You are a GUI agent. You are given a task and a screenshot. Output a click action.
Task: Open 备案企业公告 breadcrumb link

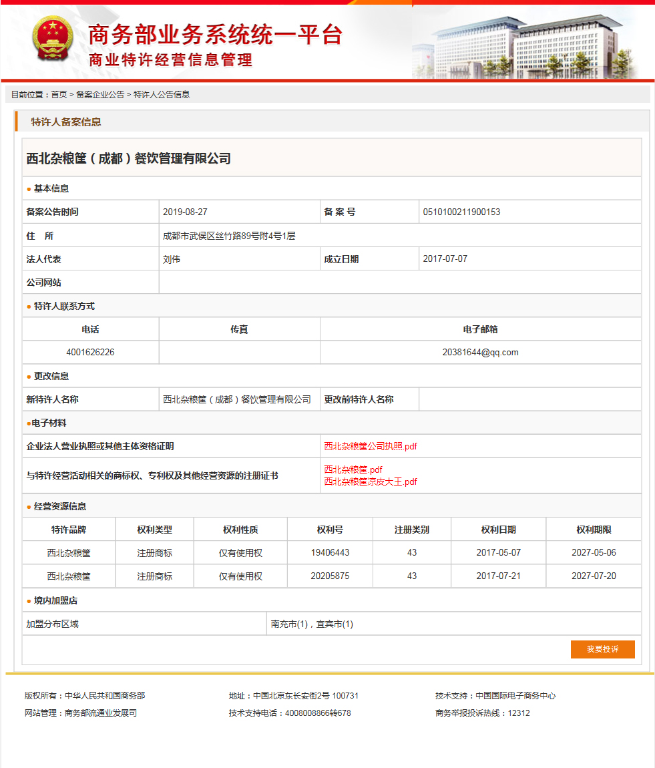[100, 95]
